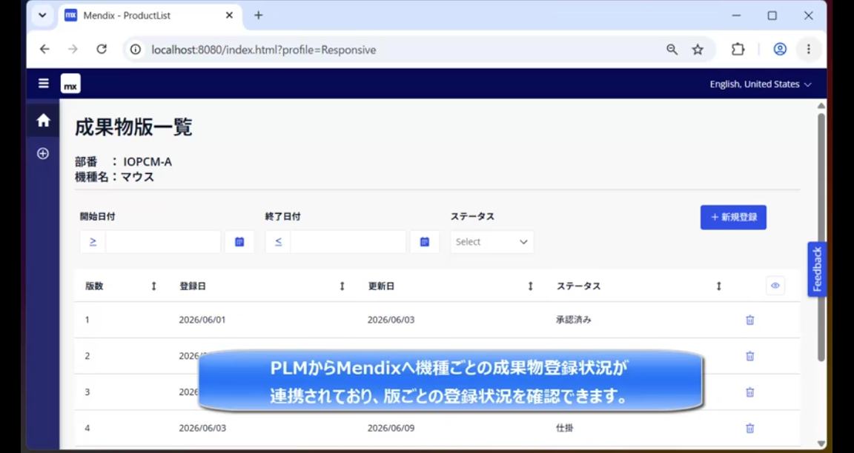Reload the browser page
This screenshot has width=854, height=453.
tap(102, 50)
